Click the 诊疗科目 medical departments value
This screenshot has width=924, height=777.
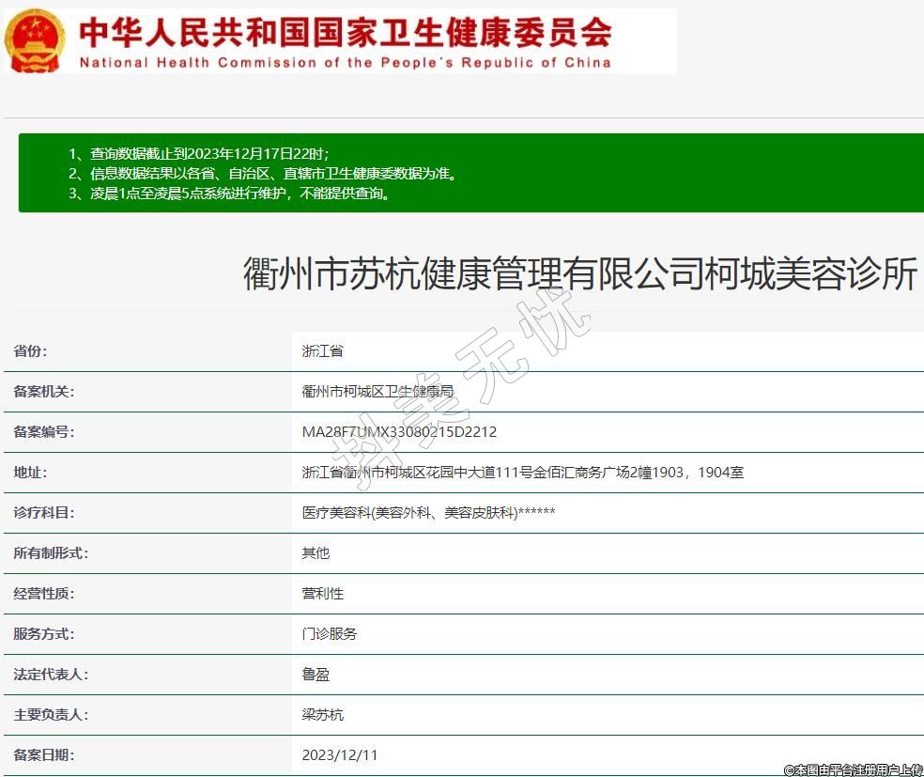pos(428,513)
